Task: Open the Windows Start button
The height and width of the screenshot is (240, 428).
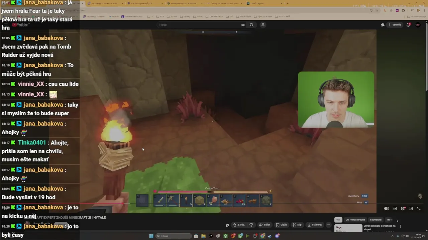Action: (151, 236)
